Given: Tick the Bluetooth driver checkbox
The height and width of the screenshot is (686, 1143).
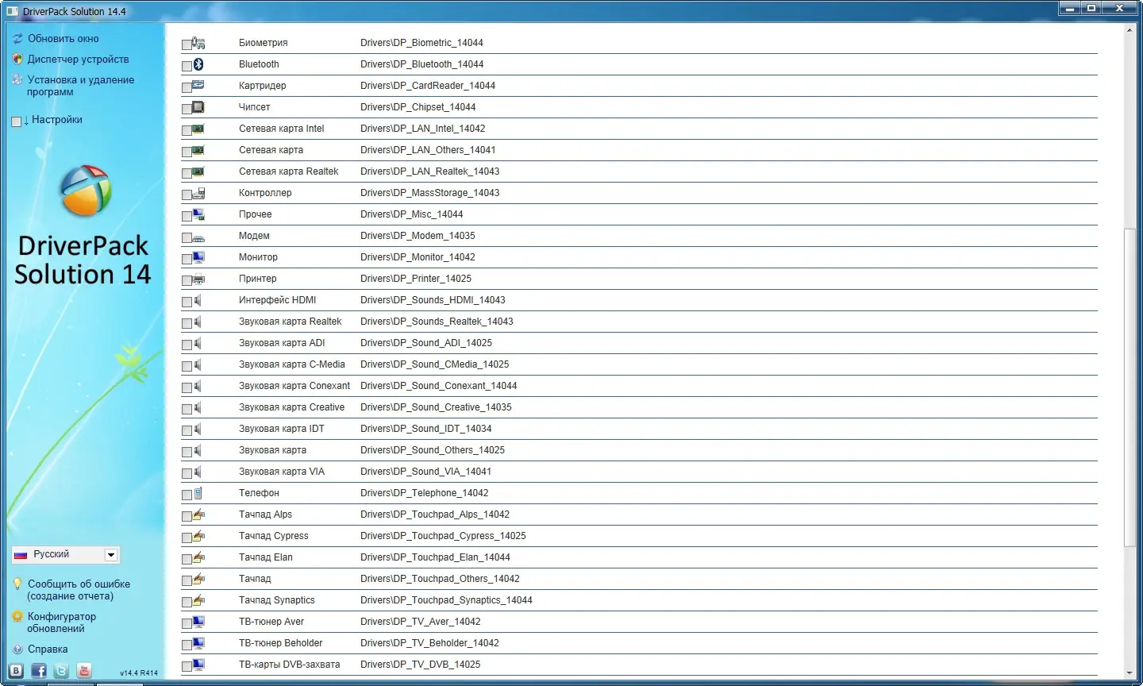Looking at the screenshot, I should 187,66.
